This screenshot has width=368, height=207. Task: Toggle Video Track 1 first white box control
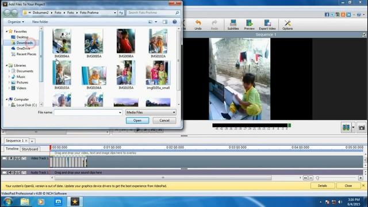[4, 159]
